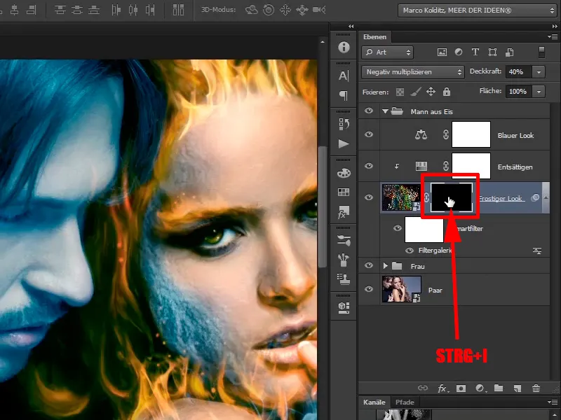Add a layer style via fx icon
Screen dimensions: 561x420
[x=443, y=388]
